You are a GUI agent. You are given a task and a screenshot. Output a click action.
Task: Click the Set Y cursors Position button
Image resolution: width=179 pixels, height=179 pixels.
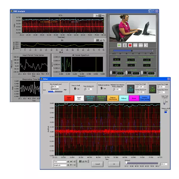pos(152,89)
